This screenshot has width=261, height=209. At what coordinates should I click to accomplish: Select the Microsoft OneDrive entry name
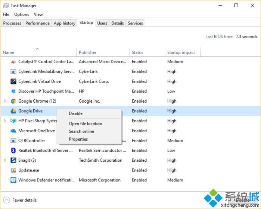(x=37, y=131)
